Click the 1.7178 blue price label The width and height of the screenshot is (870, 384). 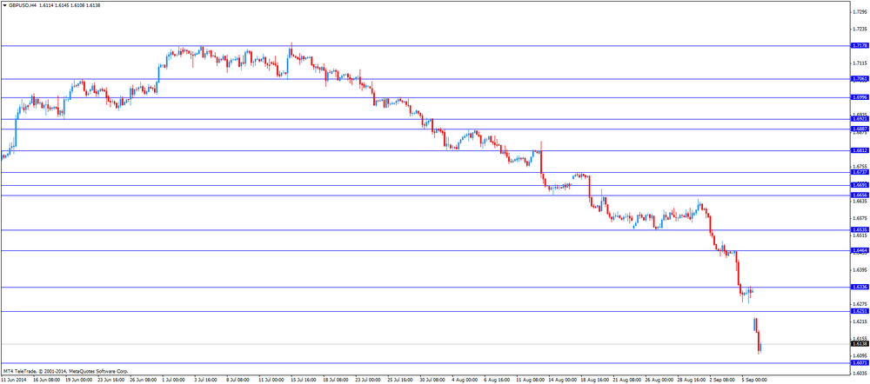pos(859,46)
